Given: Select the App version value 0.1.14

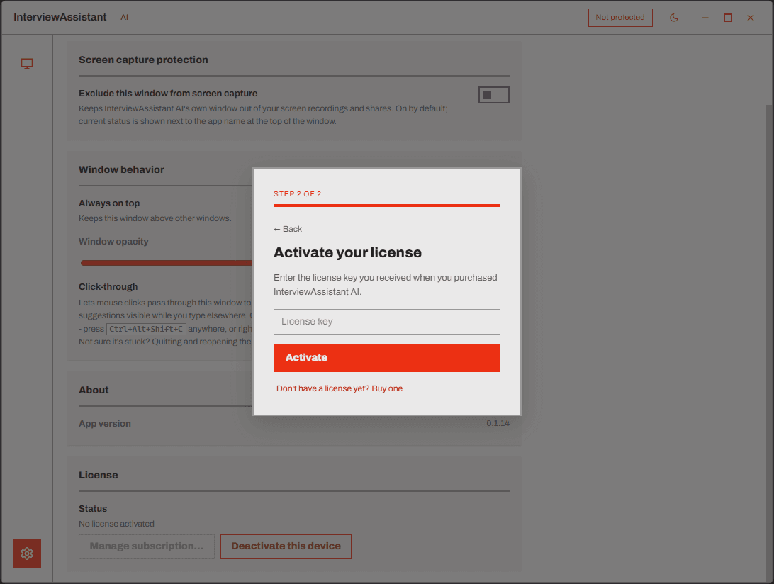Looking at the screenshot, I should click(498, 423).
